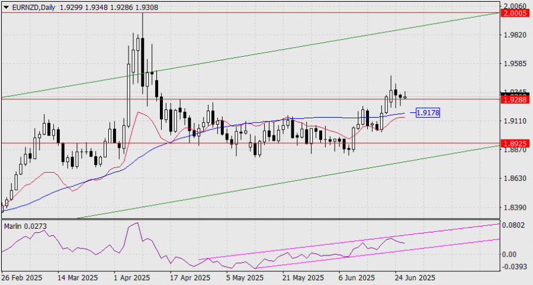The width and height of the screenshot is (533, 285).
Task: Click the 14 Mar 2025 date label
Action: click(x=78, y=278)
